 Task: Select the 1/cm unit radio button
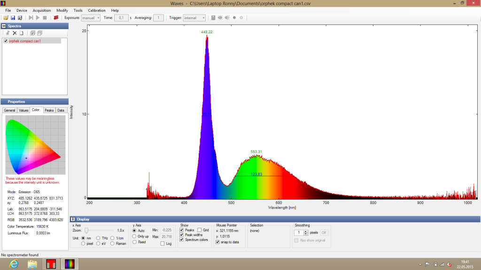112,238
